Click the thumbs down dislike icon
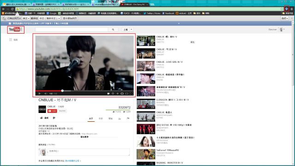295x166 pixels. click(54, 118)
